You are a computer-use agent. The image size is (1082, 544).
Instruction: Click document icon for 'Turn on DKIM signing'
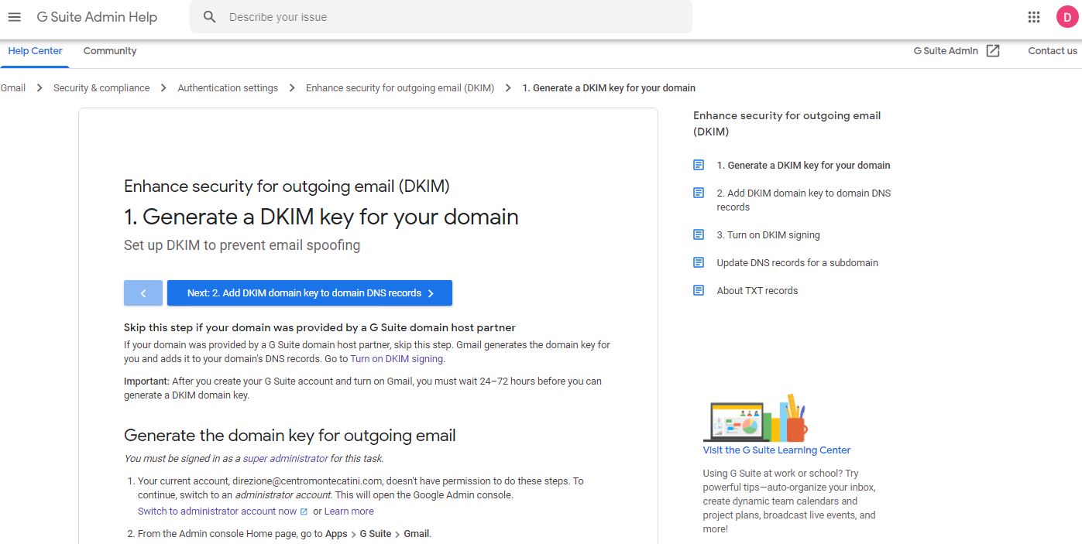click(x=699, y=234)
